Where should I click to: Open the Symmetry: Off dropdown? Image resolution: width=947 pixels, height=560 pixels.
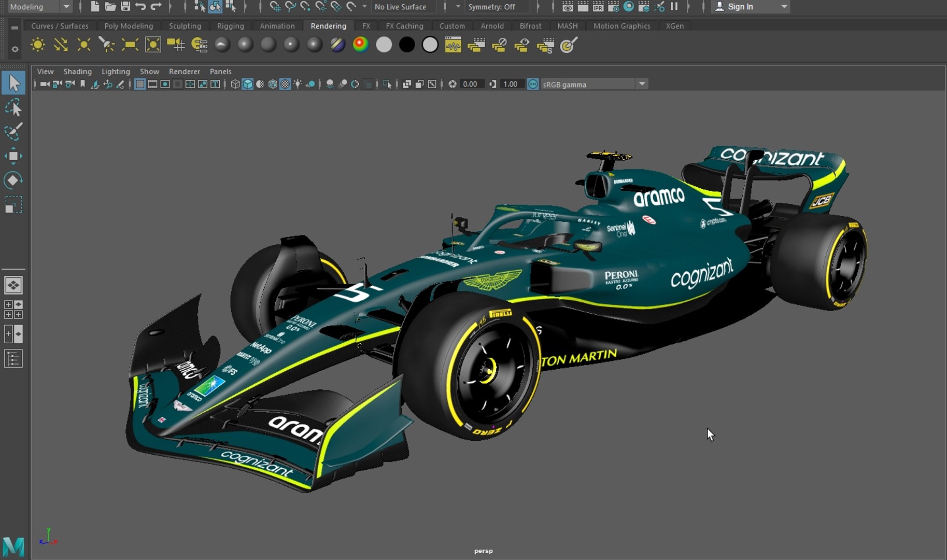[498, 7]
